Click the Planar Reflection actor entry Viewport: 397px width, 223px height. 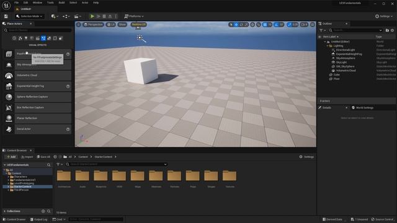coord(37,118)
